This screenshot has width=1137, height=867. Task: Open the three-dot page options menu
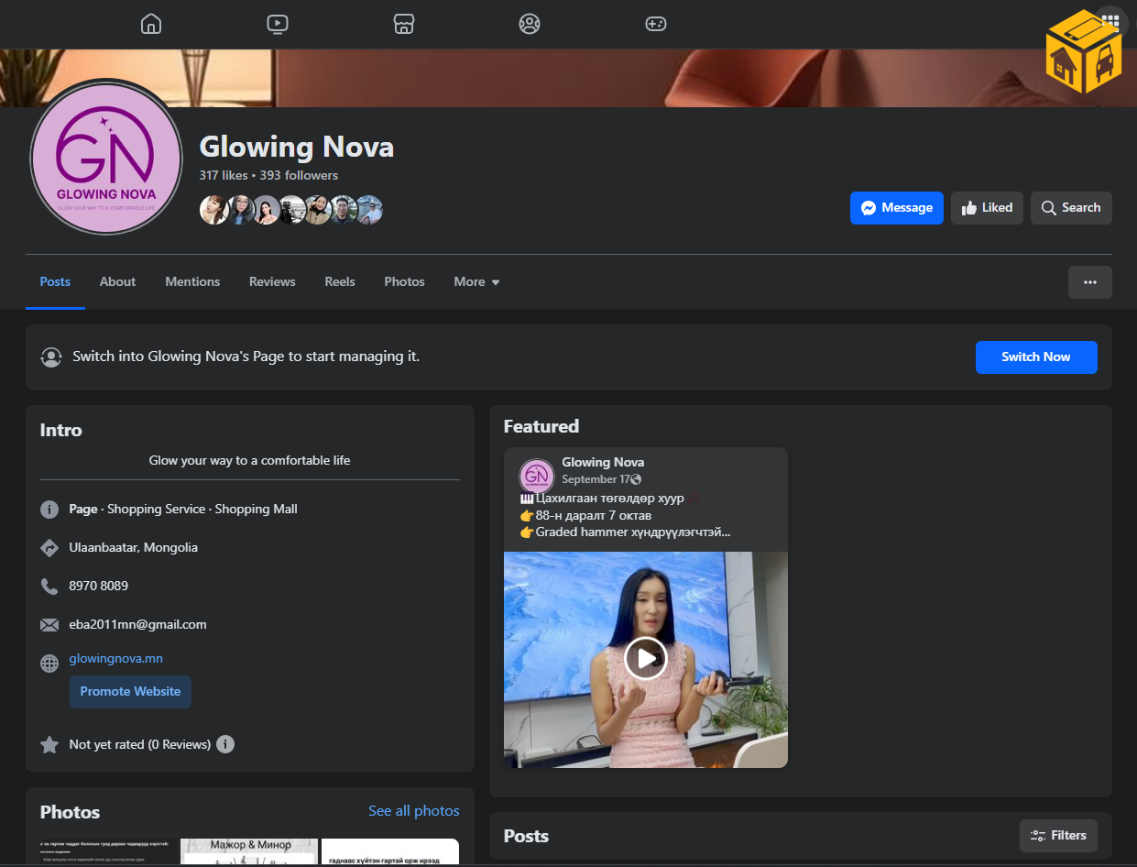pyautogui.click(x=1089, y=282)
